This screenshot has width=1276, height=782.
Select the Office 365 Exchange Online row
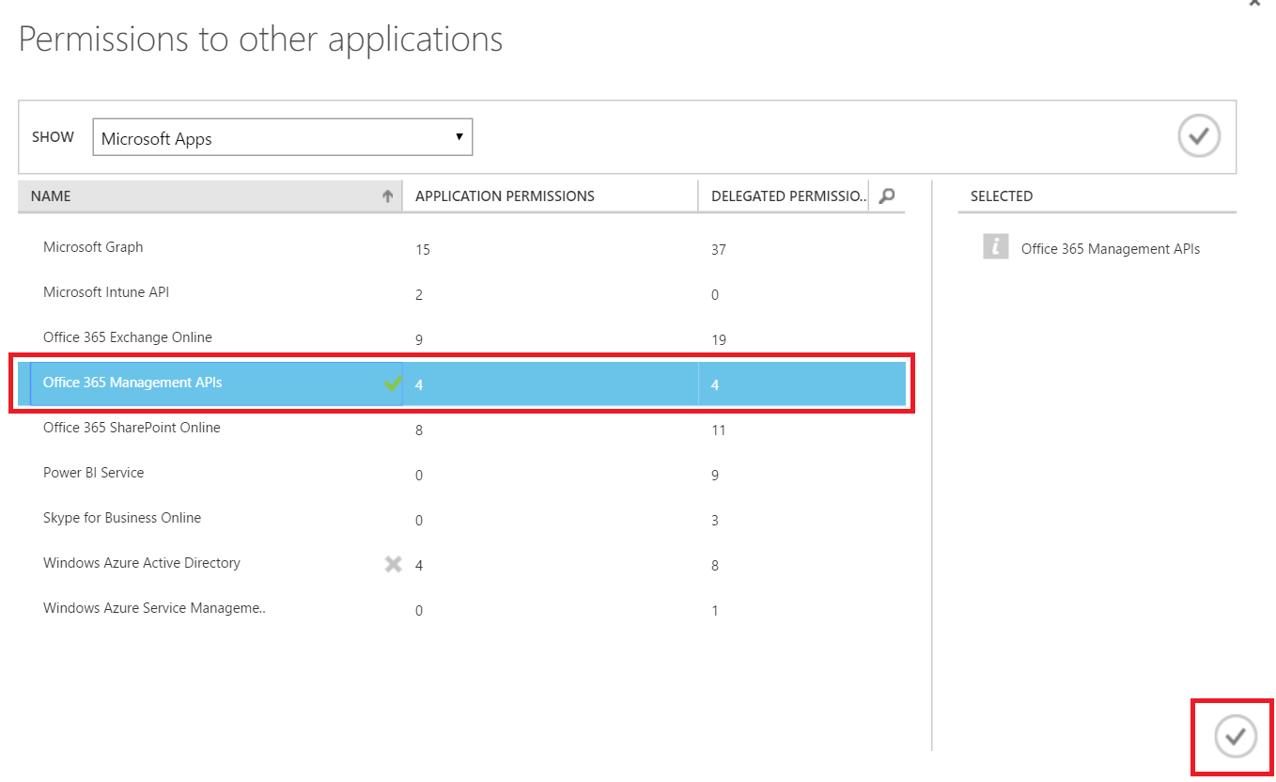[461, 338]
